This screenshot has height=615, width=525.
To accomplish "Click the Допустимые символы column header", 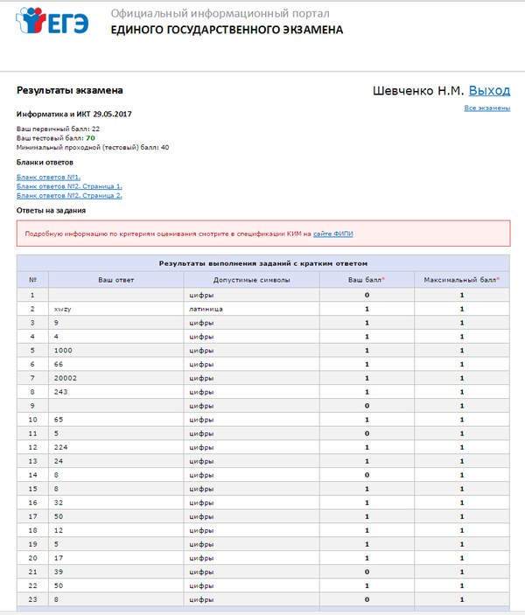I will [251, 280].
